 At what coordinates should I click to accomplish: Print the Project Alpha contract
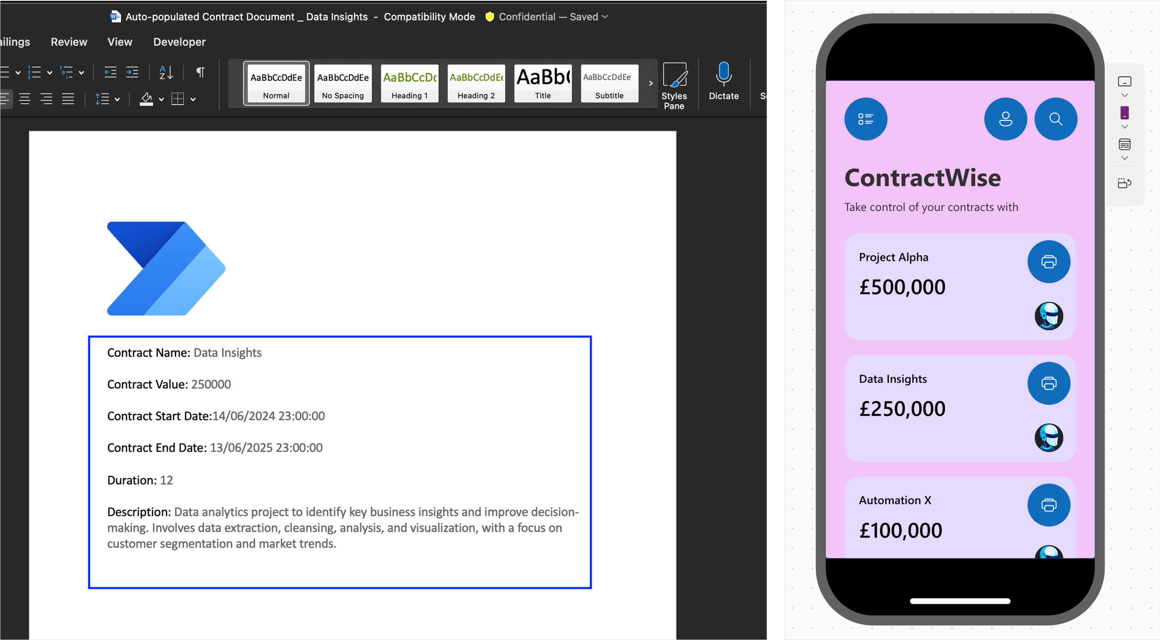coord(1049,262)
